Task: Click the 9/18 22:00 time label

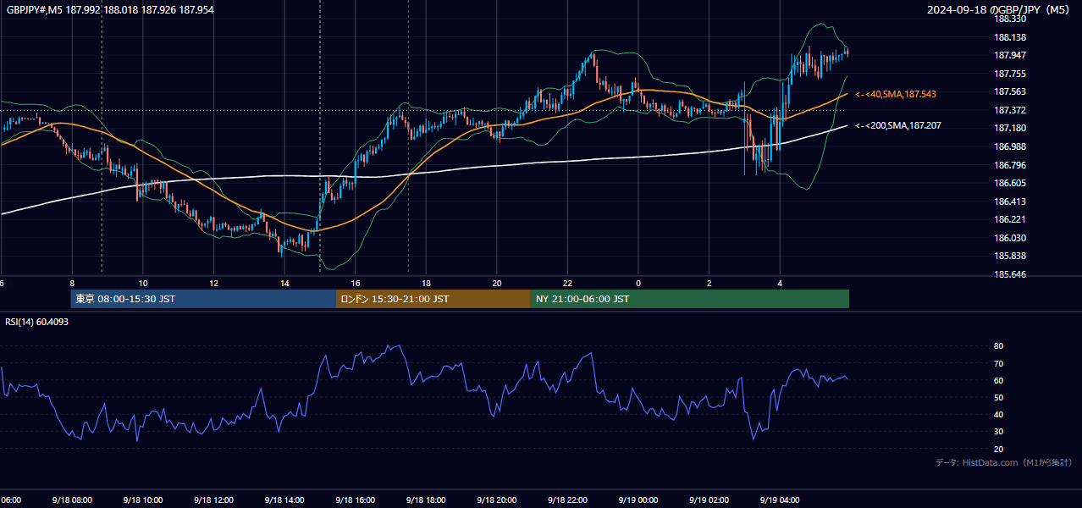Action: coord(567,500)
